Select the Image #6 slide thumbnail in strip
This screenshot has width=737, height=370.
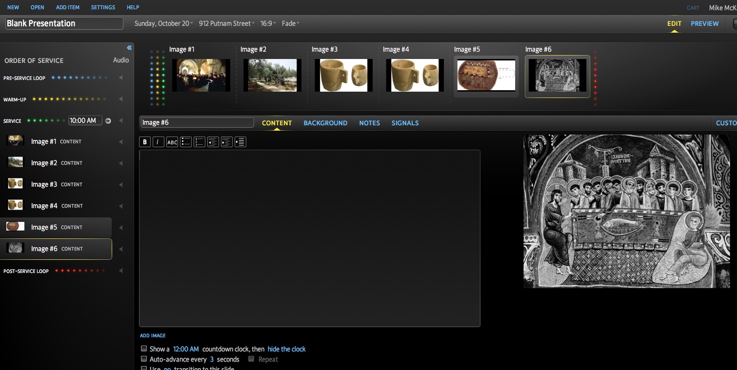[558, 76]
